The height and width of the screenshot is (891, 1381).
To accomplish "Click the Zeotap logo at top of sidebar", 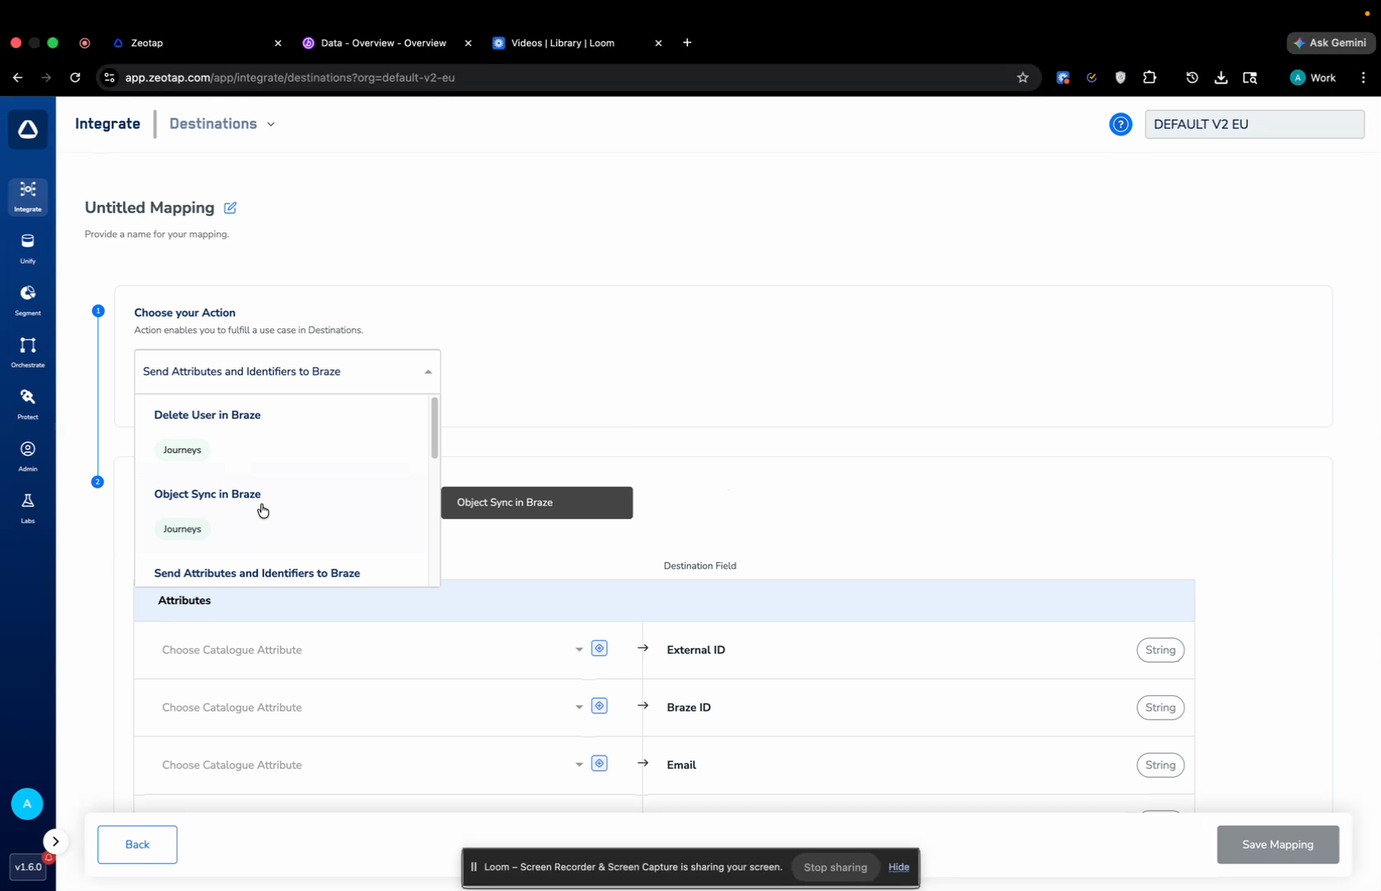I will click(x=27, y=130).
